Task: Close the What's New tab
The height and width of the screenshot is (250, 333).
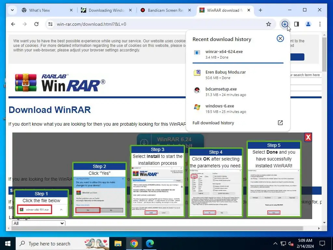Action: click(x=71, y=10)
